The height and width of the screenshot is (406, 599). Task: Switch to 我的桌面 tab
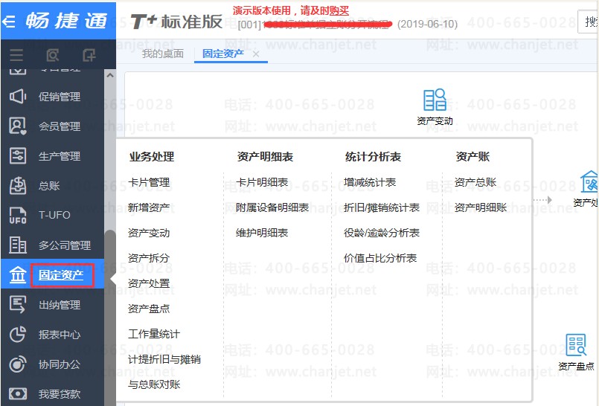[x=163, y=54]
